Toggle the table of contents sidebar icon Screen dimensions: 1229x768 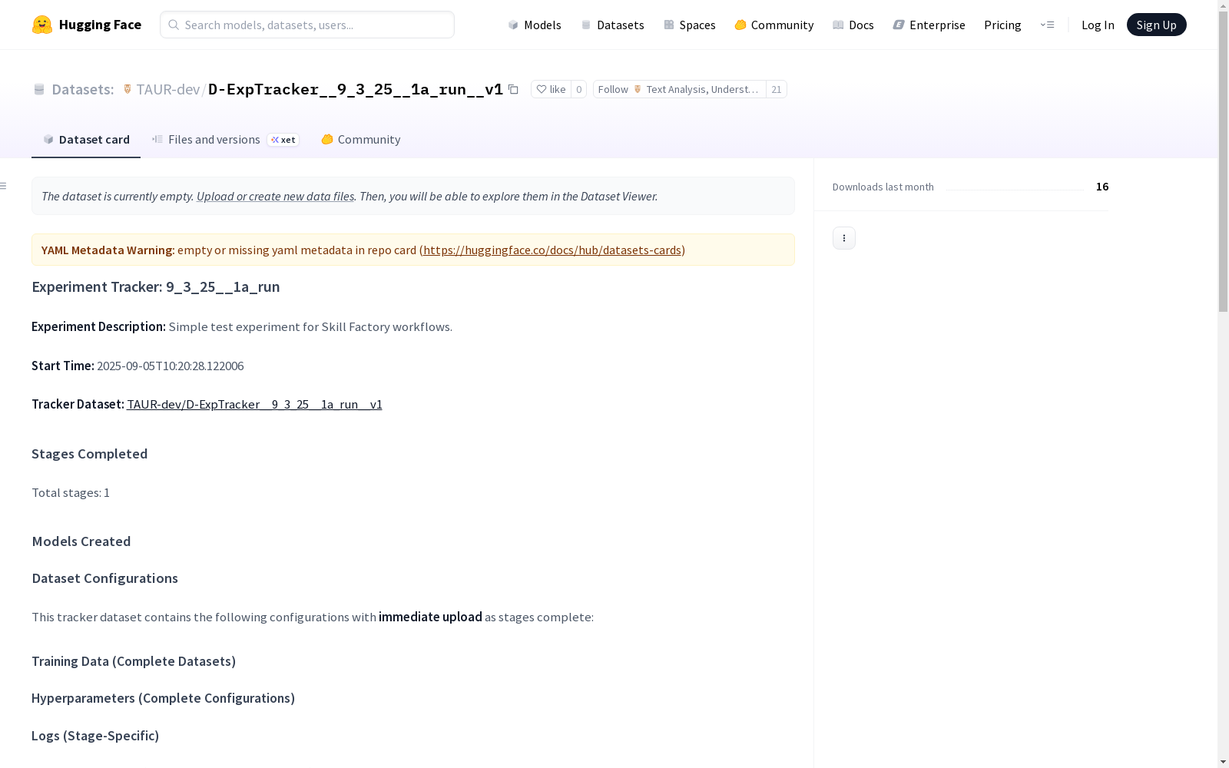4,186
